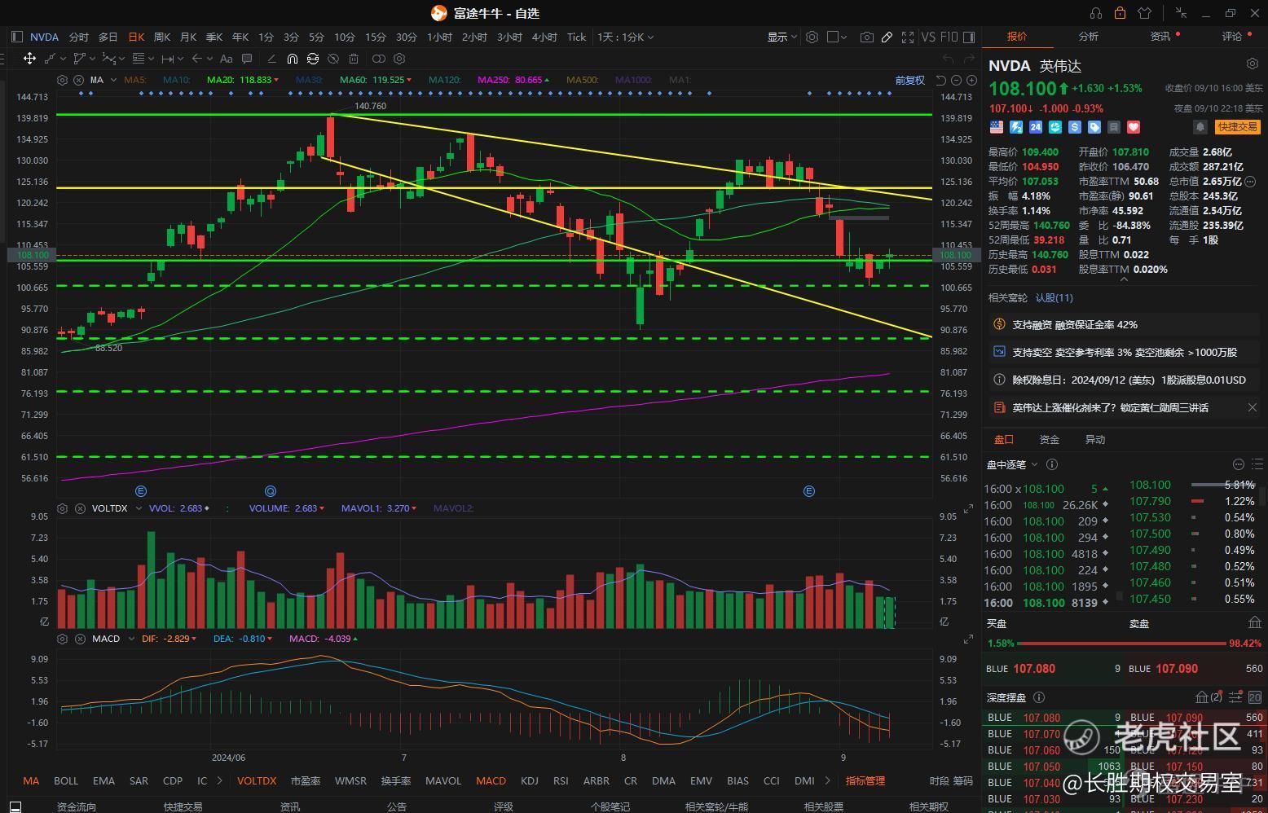This screenshot has height=813, width=1268.
Task: Zoom in chart with plus icon
Action: [x=971, y=80]
